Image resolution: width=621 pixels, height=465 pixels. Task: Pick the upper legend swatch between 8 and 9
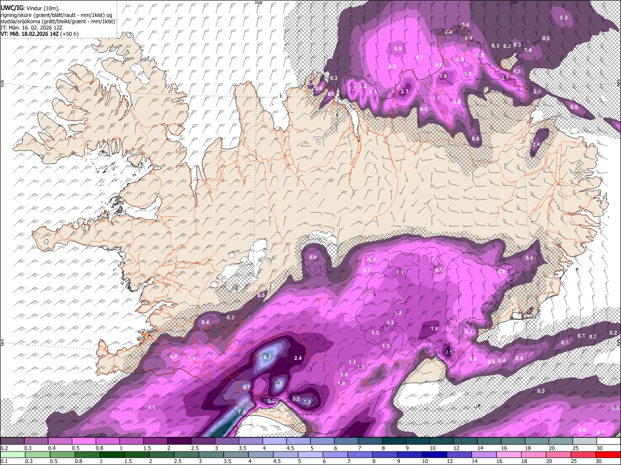(x=394, y=441)
